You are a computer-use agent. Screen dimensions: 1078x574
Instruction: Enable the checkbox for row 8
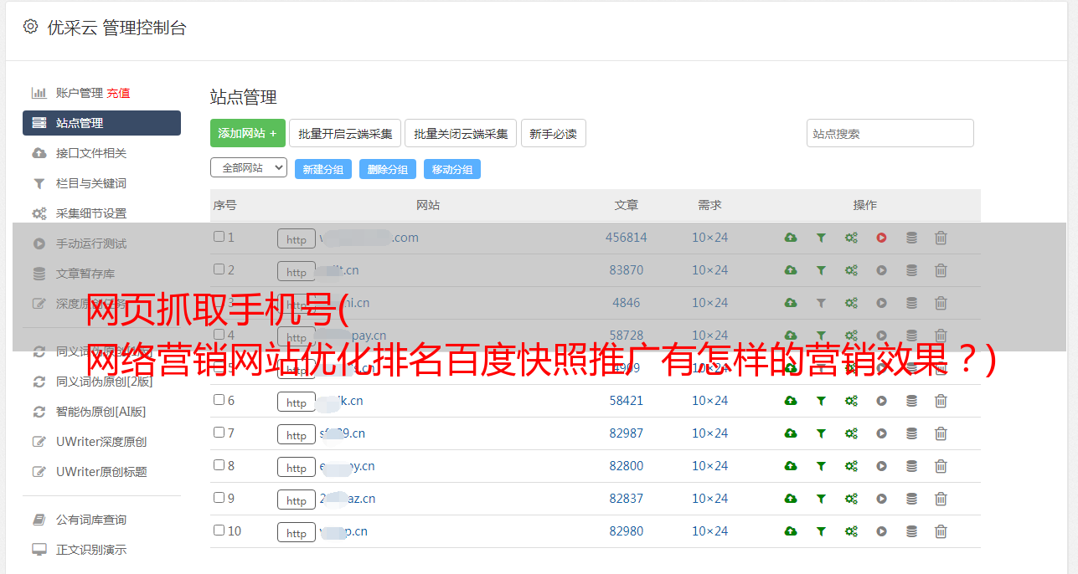pyautogui.click(x=219, y=465)
